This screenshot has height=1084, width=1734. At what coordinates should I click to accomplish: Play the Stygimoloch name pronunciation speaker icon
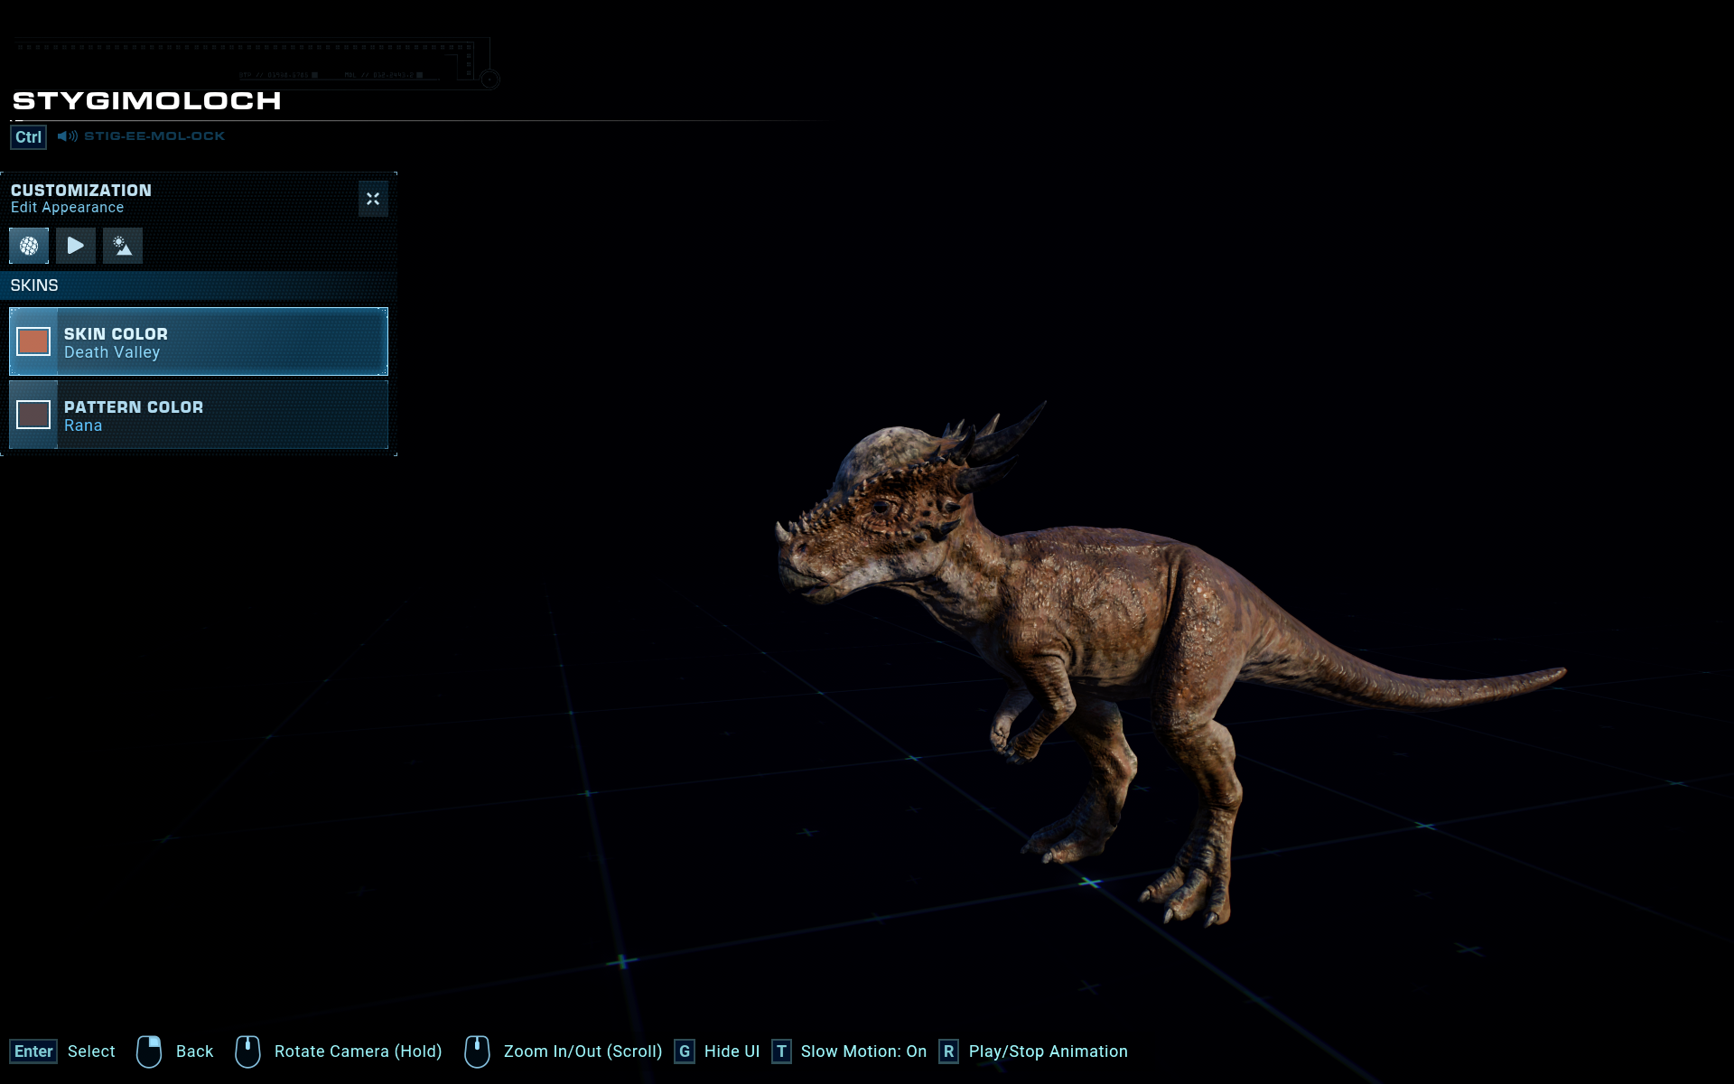tap(67, 136)
